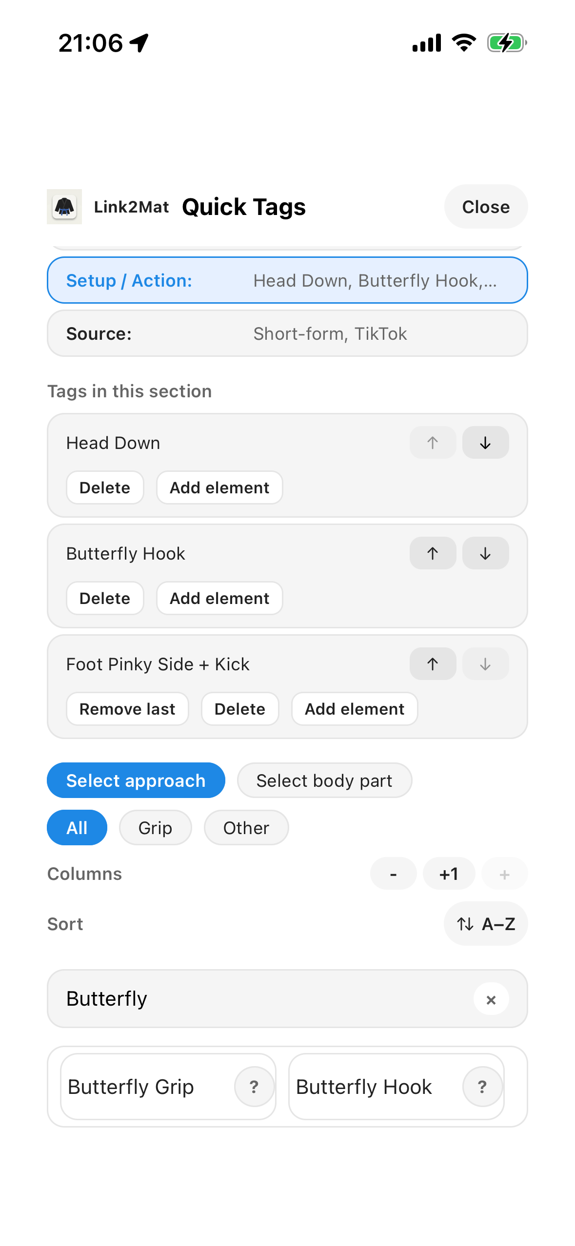The image size is (575, 1246).
Task: Delete the Head Down tag
Action: coord(104,487)
